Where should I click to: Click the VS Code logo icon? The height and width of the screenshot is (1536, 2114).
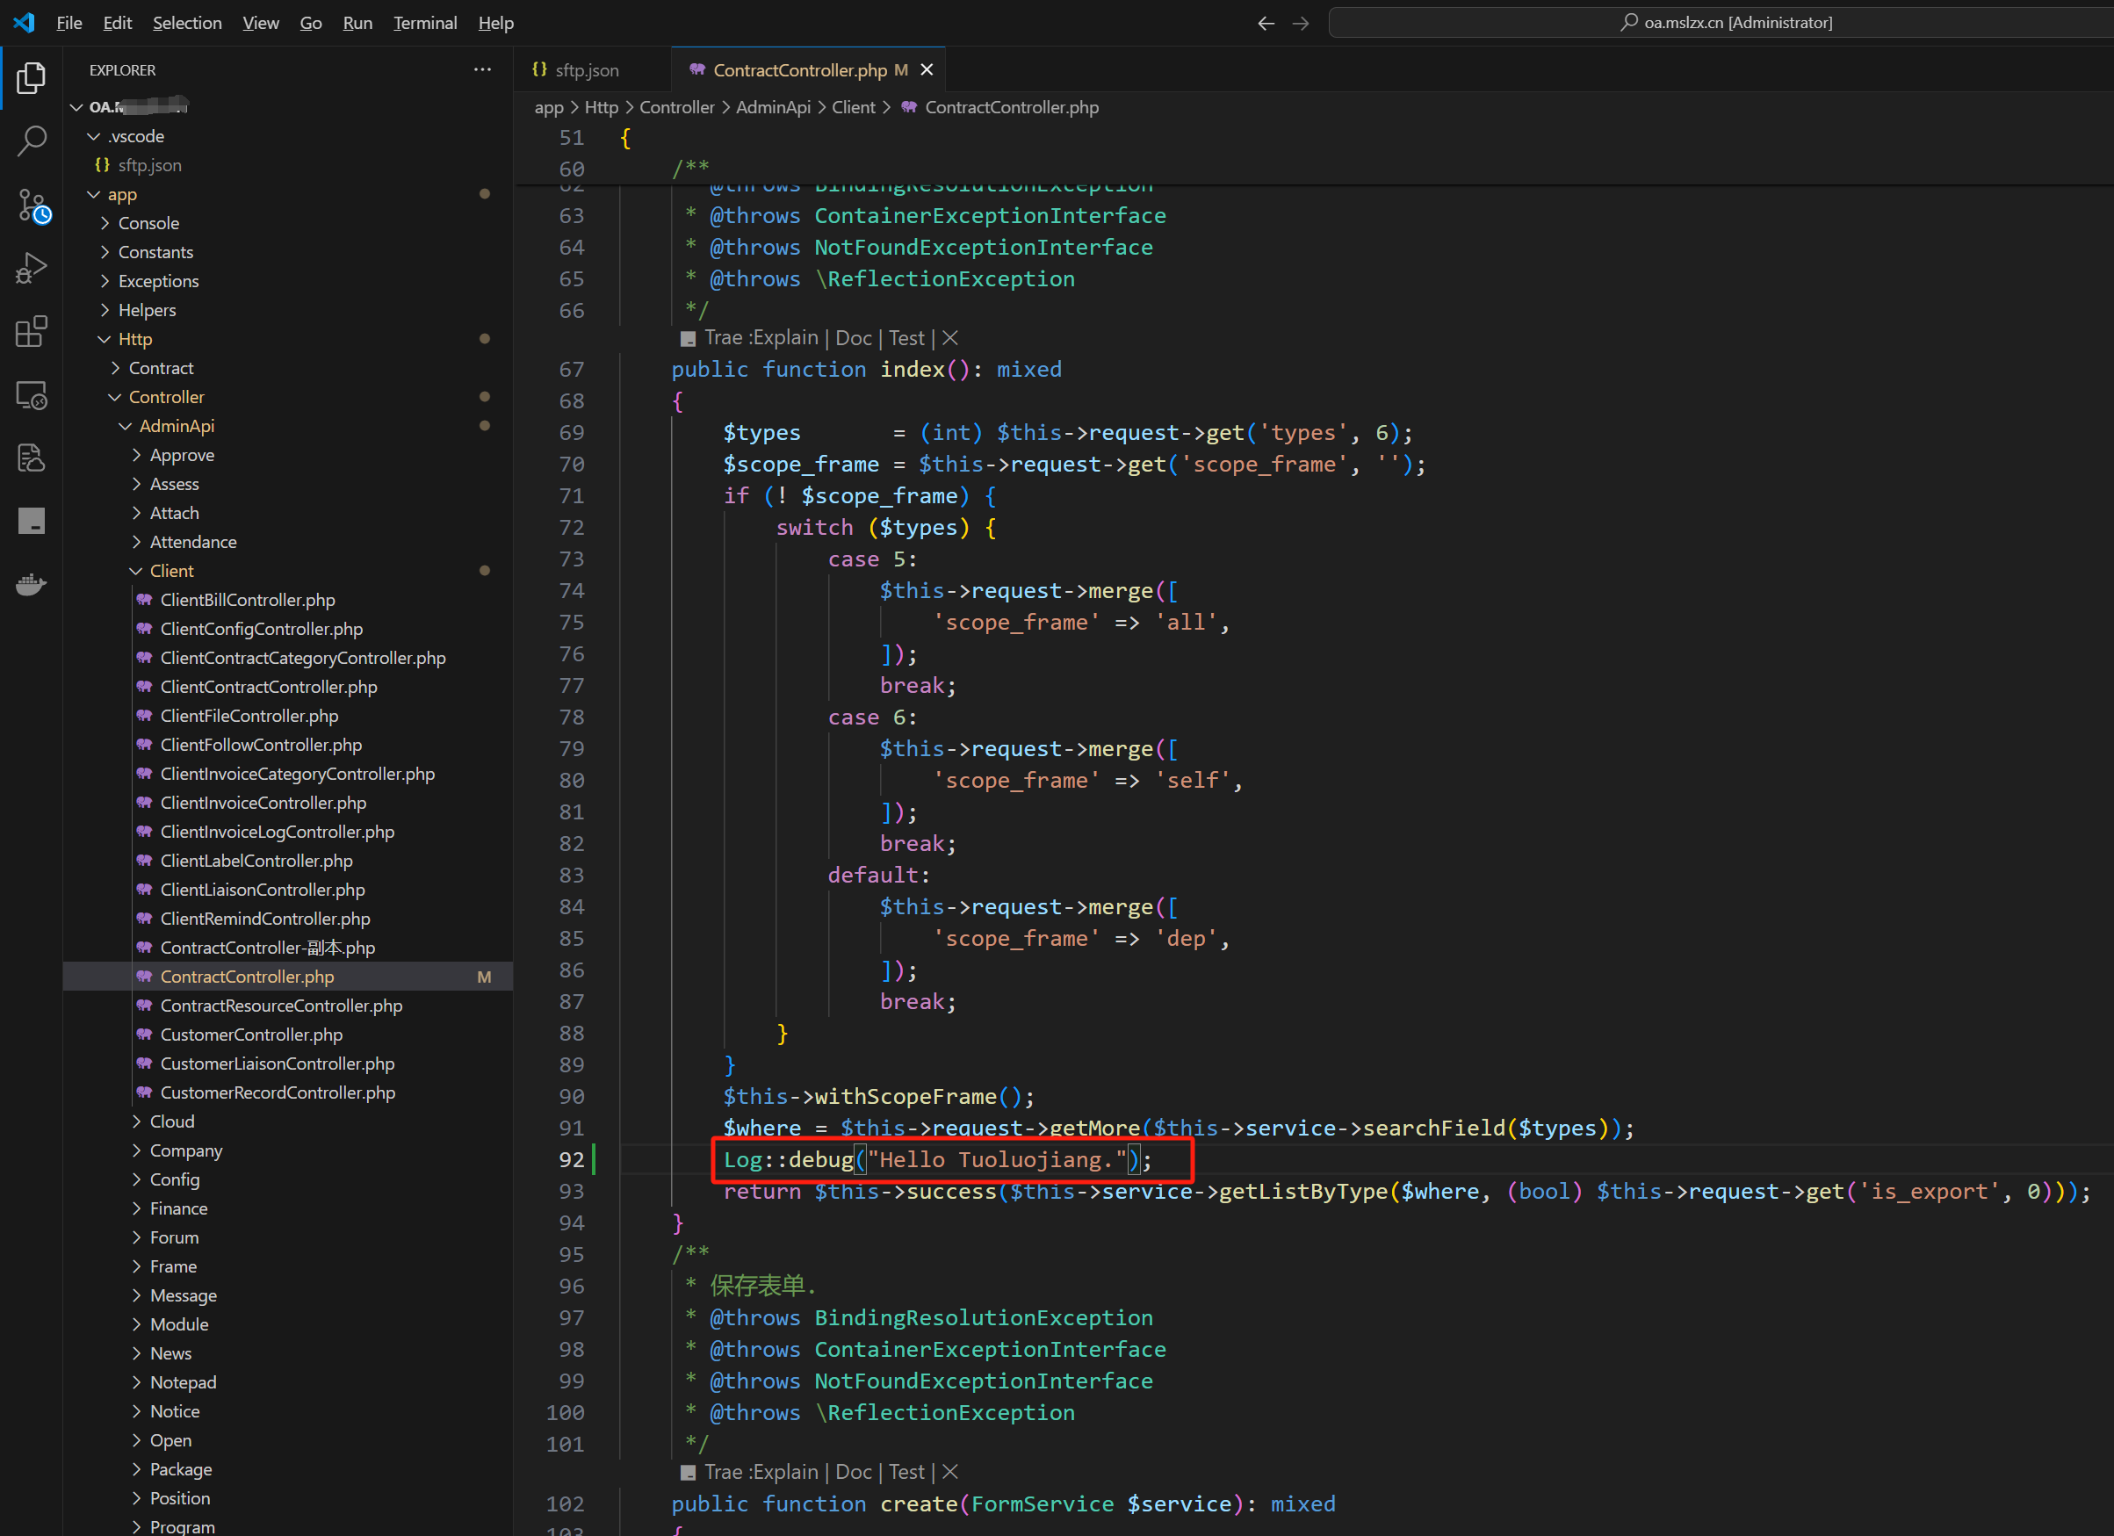coord(25,22)
